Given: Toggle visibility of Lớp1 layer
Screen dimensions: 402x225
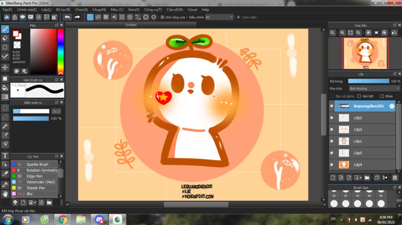Looking at the screenshot, I should [332, 141].
